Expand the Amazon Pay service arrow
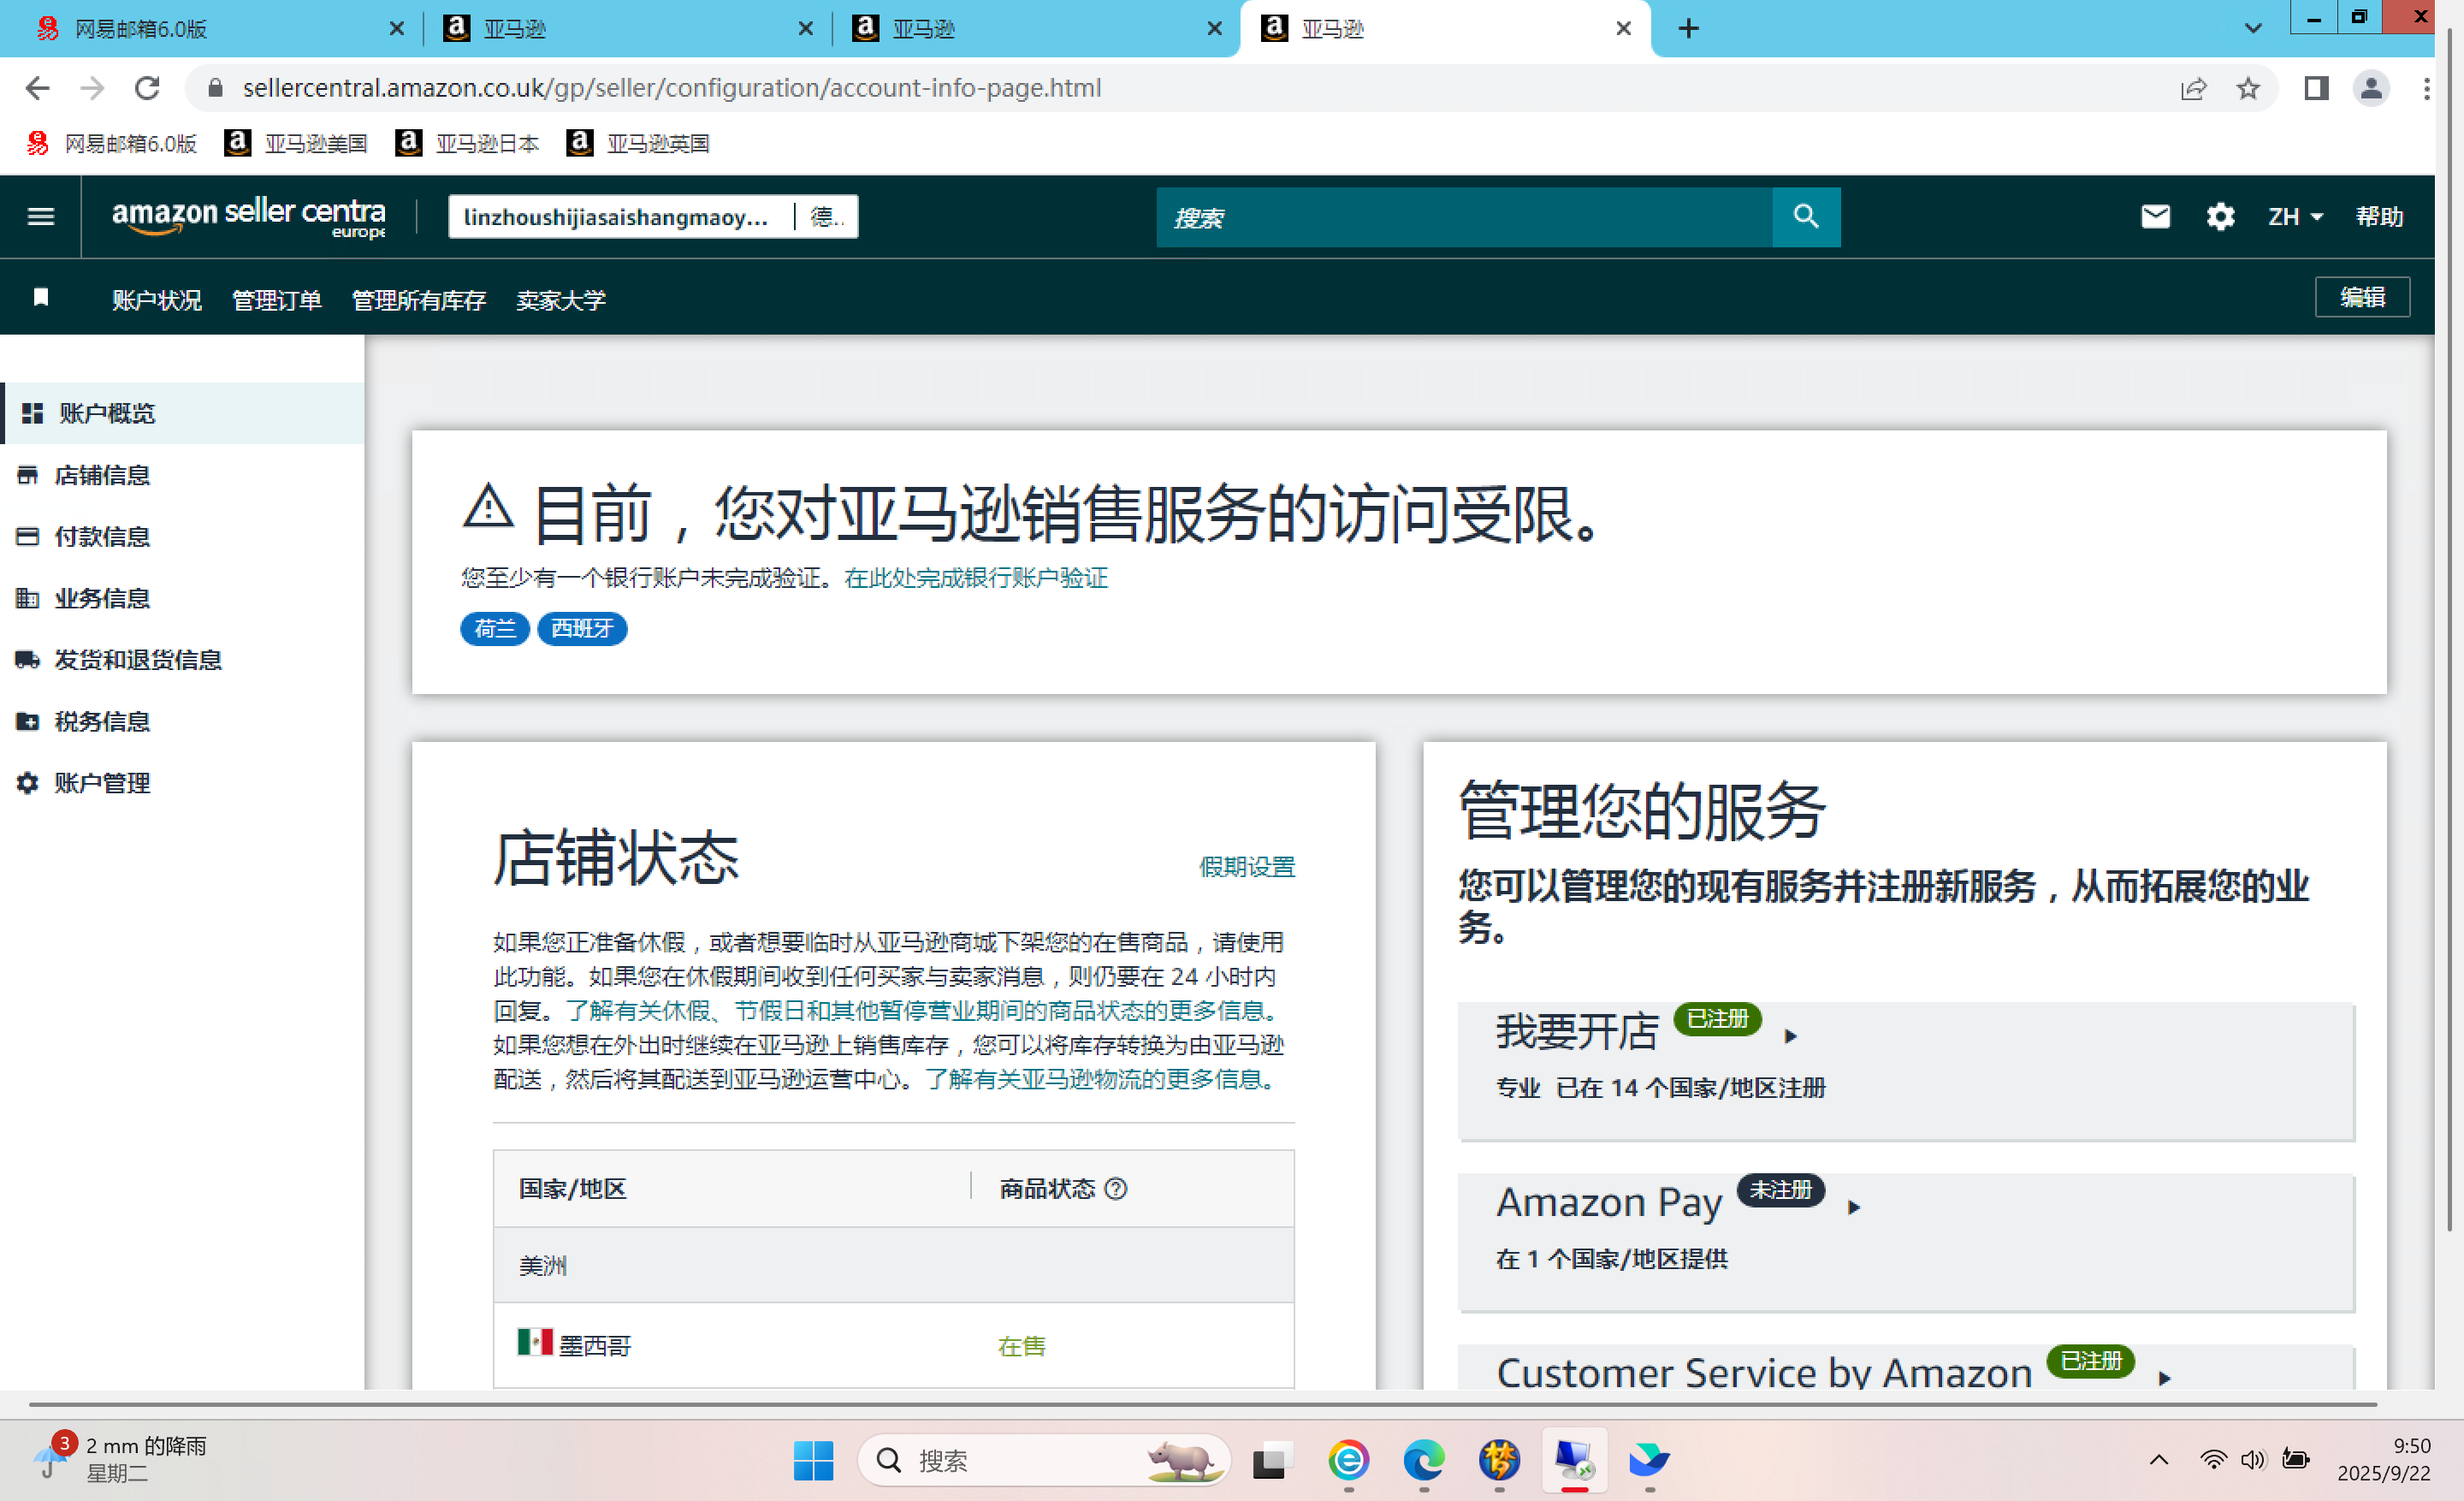 coord(1854,1207)
